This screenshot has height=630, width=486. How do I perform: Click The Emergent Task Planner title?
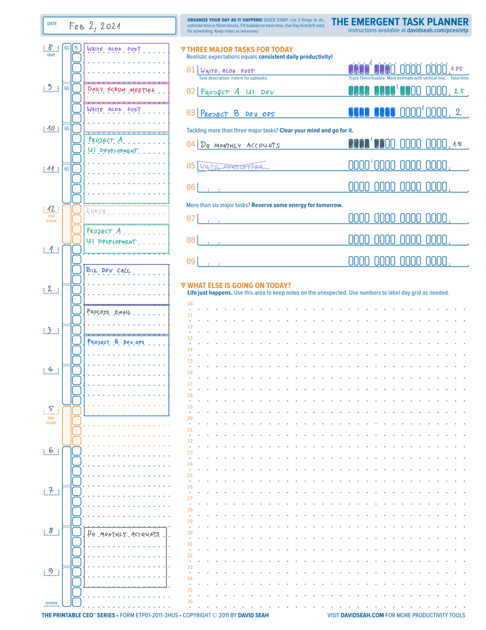tap(400, 22)
